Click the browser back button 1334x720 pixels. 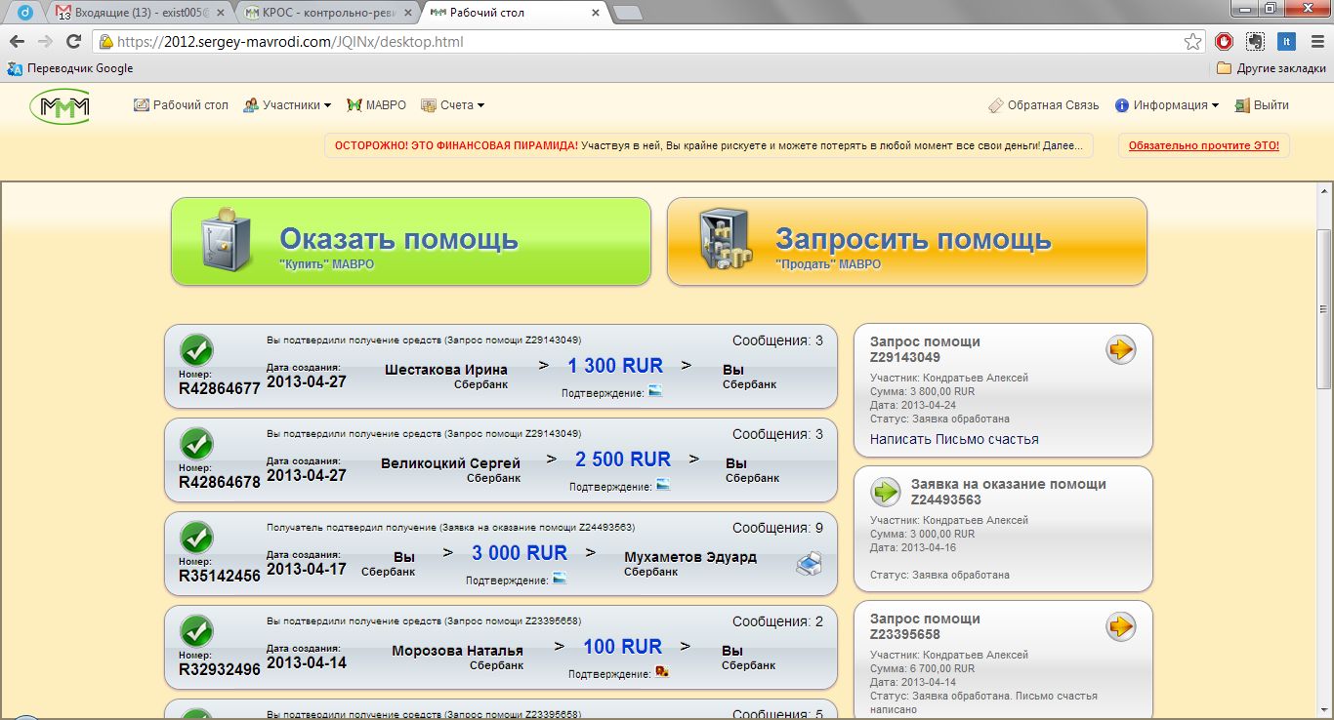(17, 42)
